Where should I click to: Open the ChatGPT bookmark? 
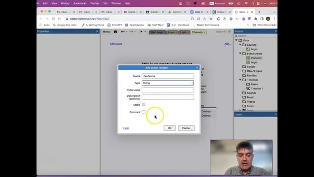[x=114, y=25]
